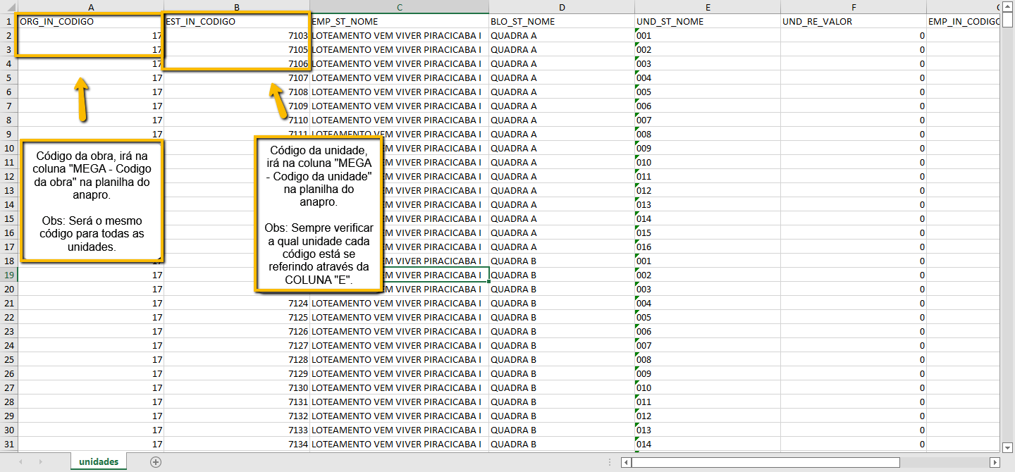This screenshot has height=472, width=1015.
Task: Click cell with unit code 7134
Action: click(237, 444)
